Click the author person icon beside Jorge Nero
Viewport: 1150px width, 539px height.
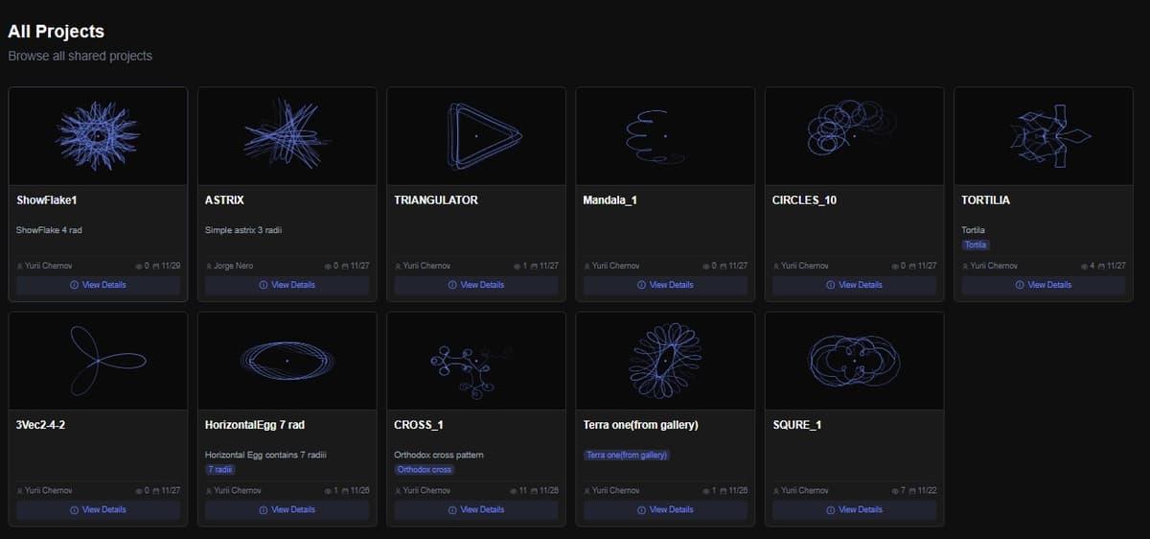click(209, 266)
